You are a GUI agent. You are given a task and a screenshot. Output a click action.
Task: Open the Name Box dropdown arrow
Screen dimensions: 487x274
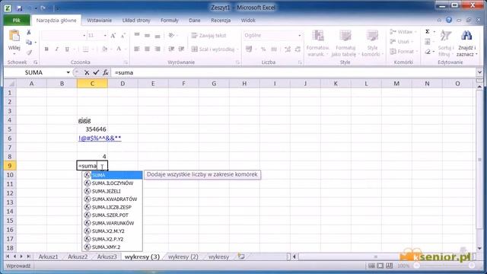68,72
